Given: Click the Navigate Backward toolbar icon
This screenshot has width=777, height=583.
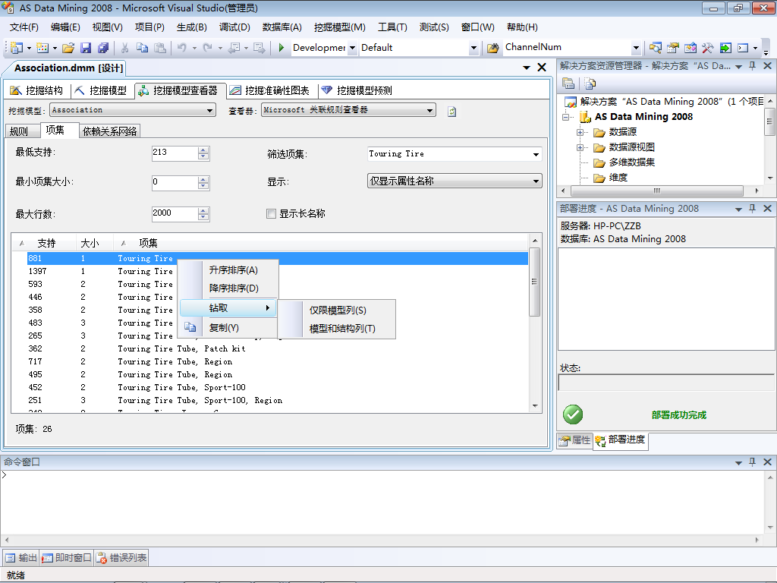Looking at the screenshot, I should tap(234, 48).
